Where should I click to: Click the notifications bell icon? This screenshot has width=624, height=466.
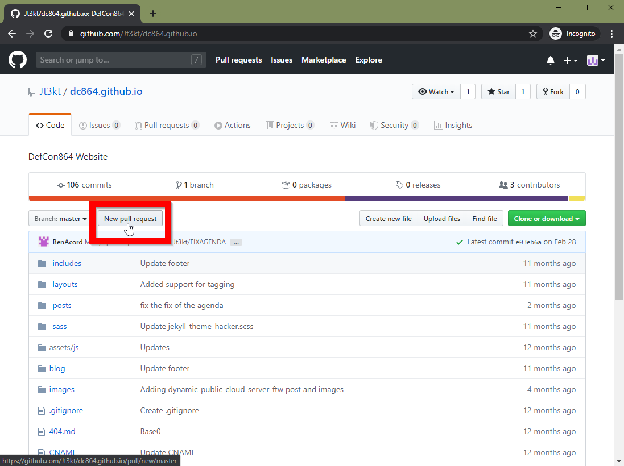(x=550, y=60)
